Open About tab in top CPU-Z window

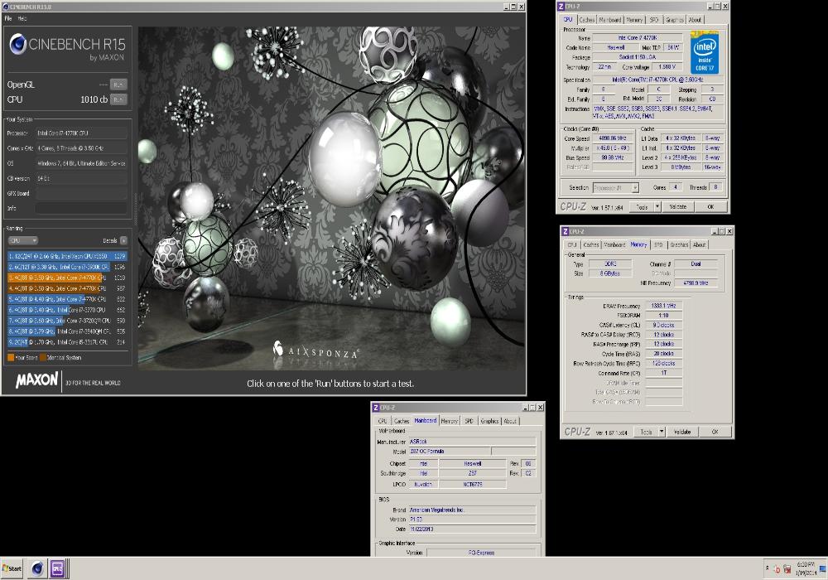pos(695,20)
